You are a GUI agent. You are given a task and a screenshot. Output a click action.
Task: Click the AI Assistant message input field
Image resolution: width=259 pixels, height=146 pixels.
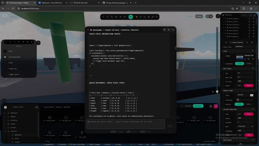[126, 124]
